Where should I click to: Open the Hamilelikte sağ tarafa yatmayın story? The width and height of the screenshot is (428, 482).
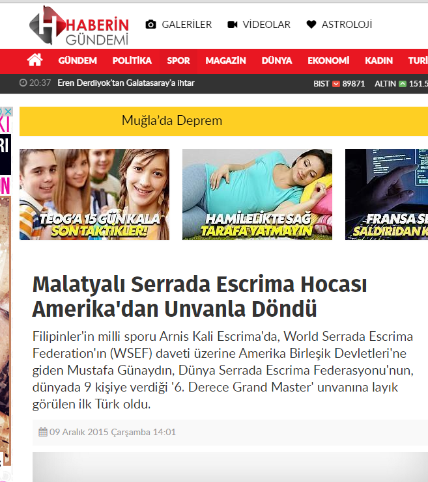257,194
